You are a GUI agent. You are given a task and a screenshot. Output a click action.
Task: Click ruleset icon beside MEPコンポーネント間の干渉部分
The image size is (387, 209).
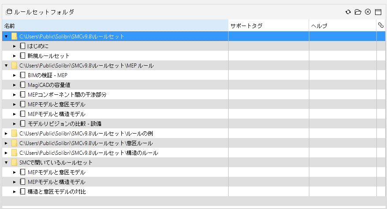coord(23,94)
